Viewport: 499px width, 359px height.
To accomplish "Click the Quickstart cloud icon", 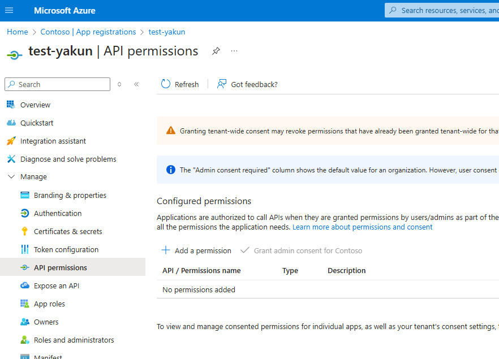I will click(x=11, y=123).
